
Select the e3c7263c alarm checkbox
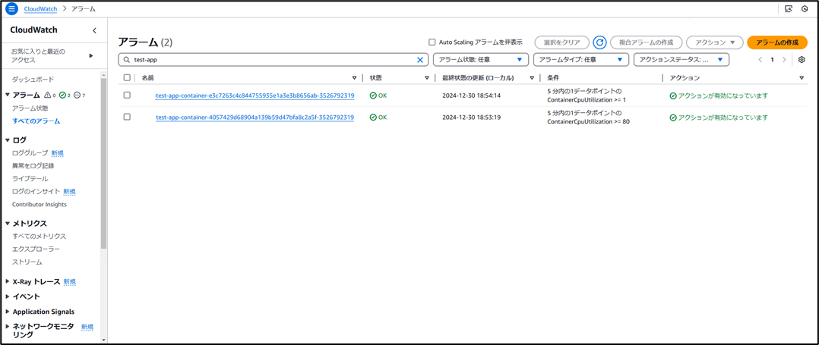click(127, 96)
